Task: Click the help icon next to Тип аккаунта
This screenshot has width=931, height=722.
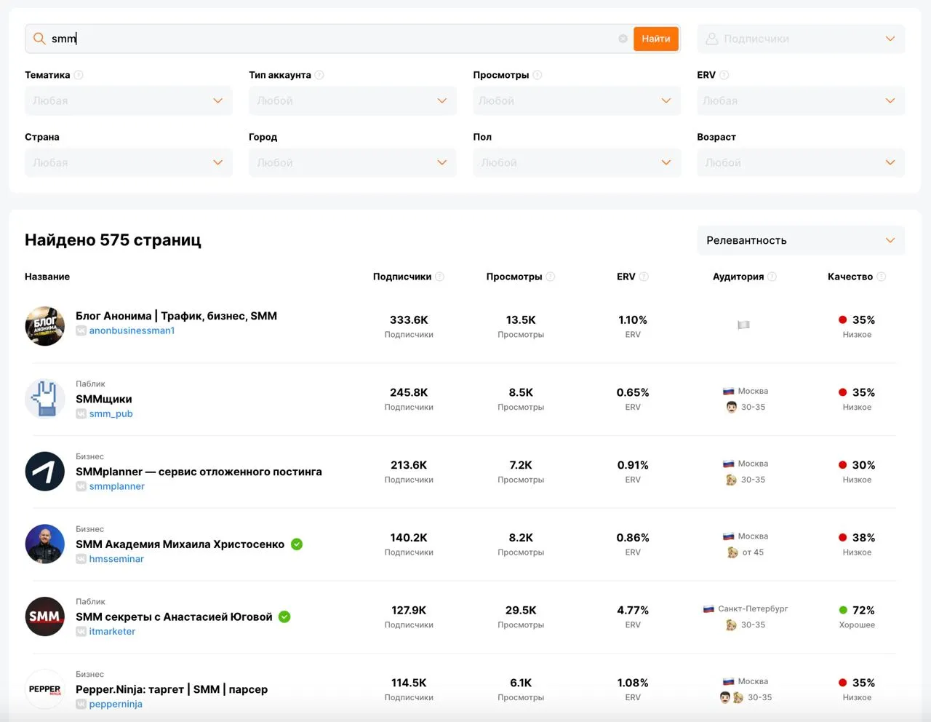Action: pyautogui.click(x=319, y=75)
